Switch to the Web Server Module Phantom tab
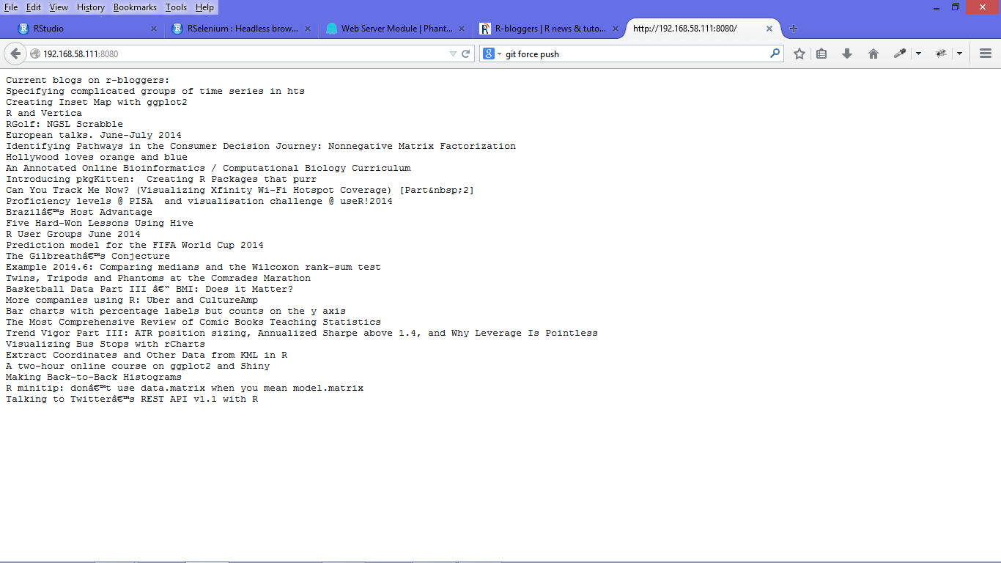The image size is (1001, 563). tap(396, 29)
